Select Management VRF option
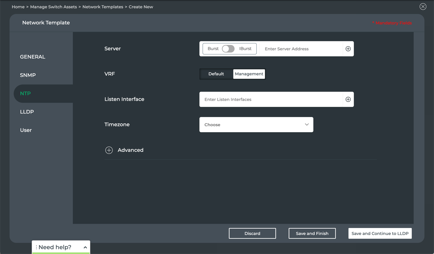The width and height of the screenshot is (434, 254). coord(249,74)
